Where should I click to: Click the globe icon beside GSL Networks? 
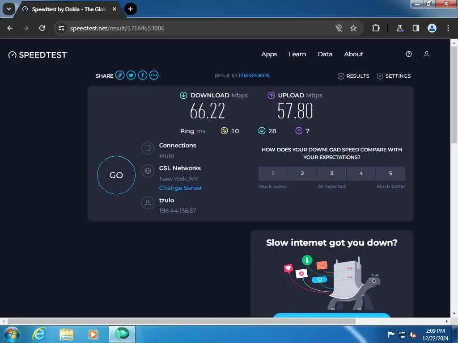pos(148,171)
